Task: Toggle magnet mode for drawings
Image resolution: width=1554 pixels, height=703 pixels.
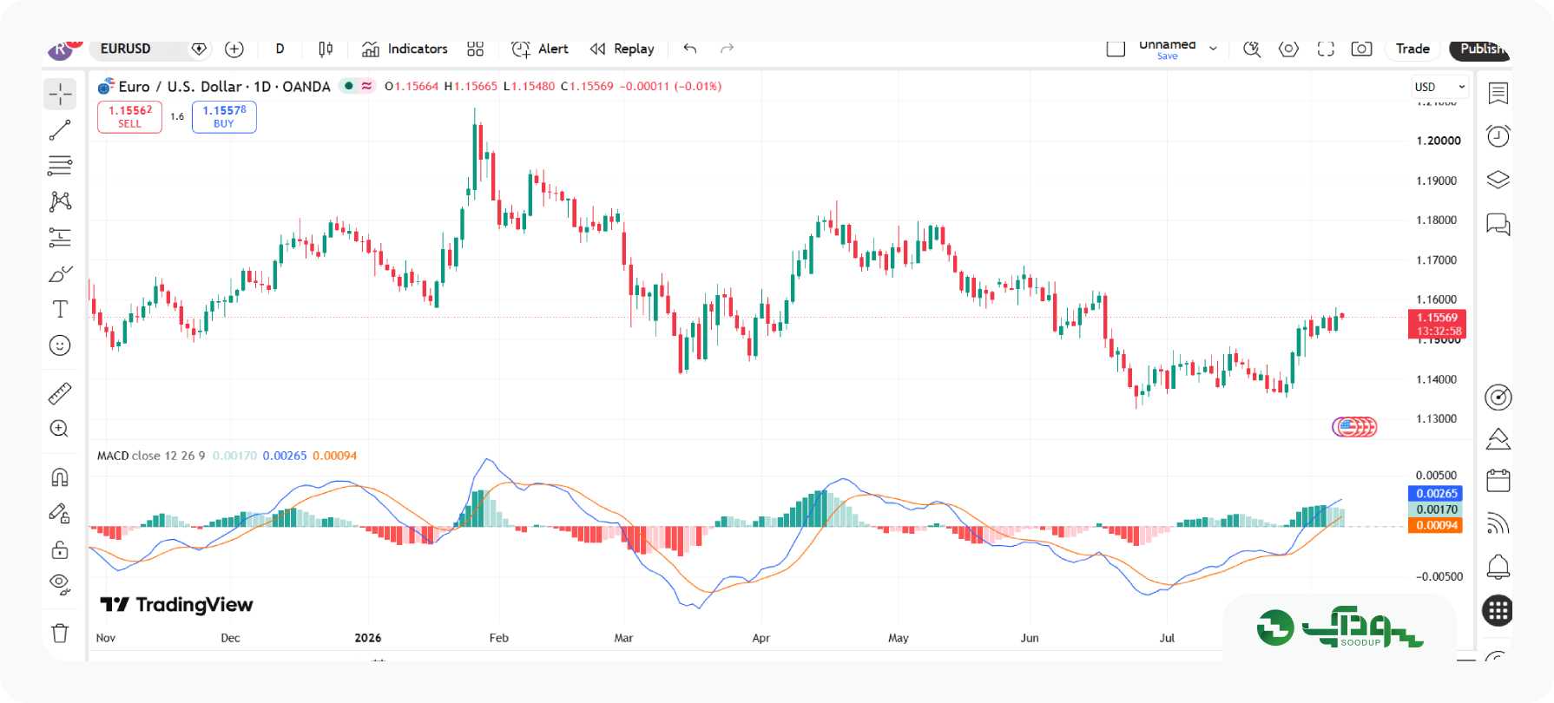Action: pyautogui.click(x=60, y=477)
